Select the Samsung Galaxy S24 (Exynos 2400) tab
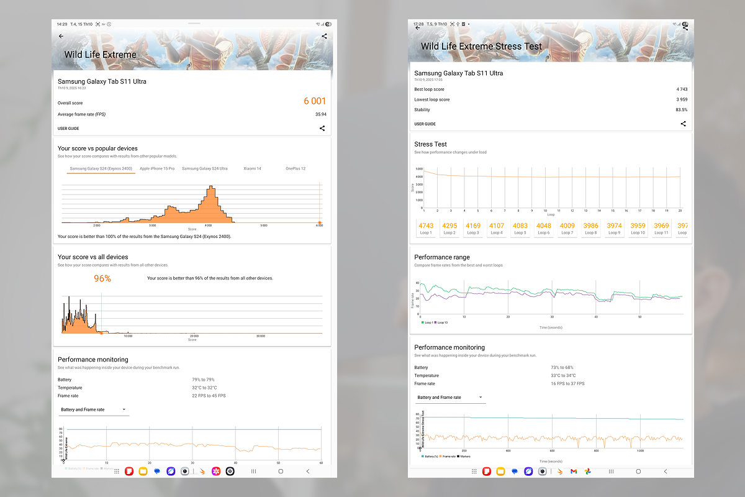 (x=102, y=168)
